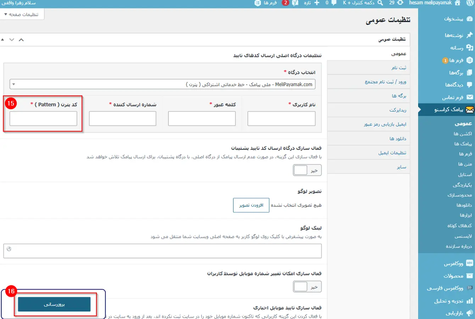Viewport: 475px width, 319px height.
Task: Expand the تنظیمات صفحه screen options
Action: coord(21,14)
